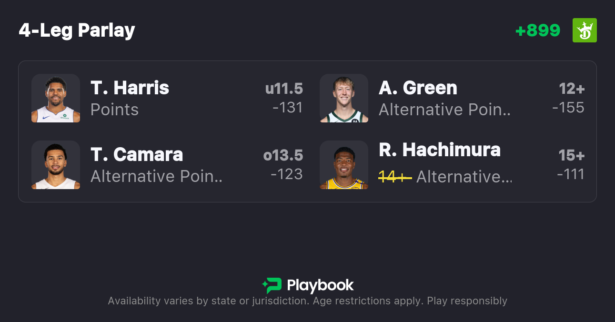The width and height of the screenshot is (615, 322).
Task: Select the 15+ alternative points line
Action: 572,156
